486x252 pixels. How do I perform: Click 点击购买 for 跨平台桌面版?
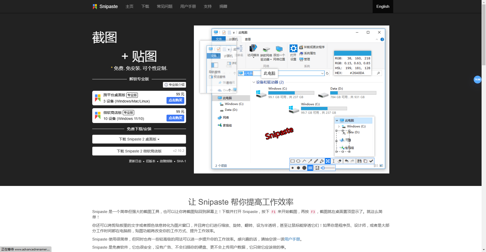pos(175,100)
